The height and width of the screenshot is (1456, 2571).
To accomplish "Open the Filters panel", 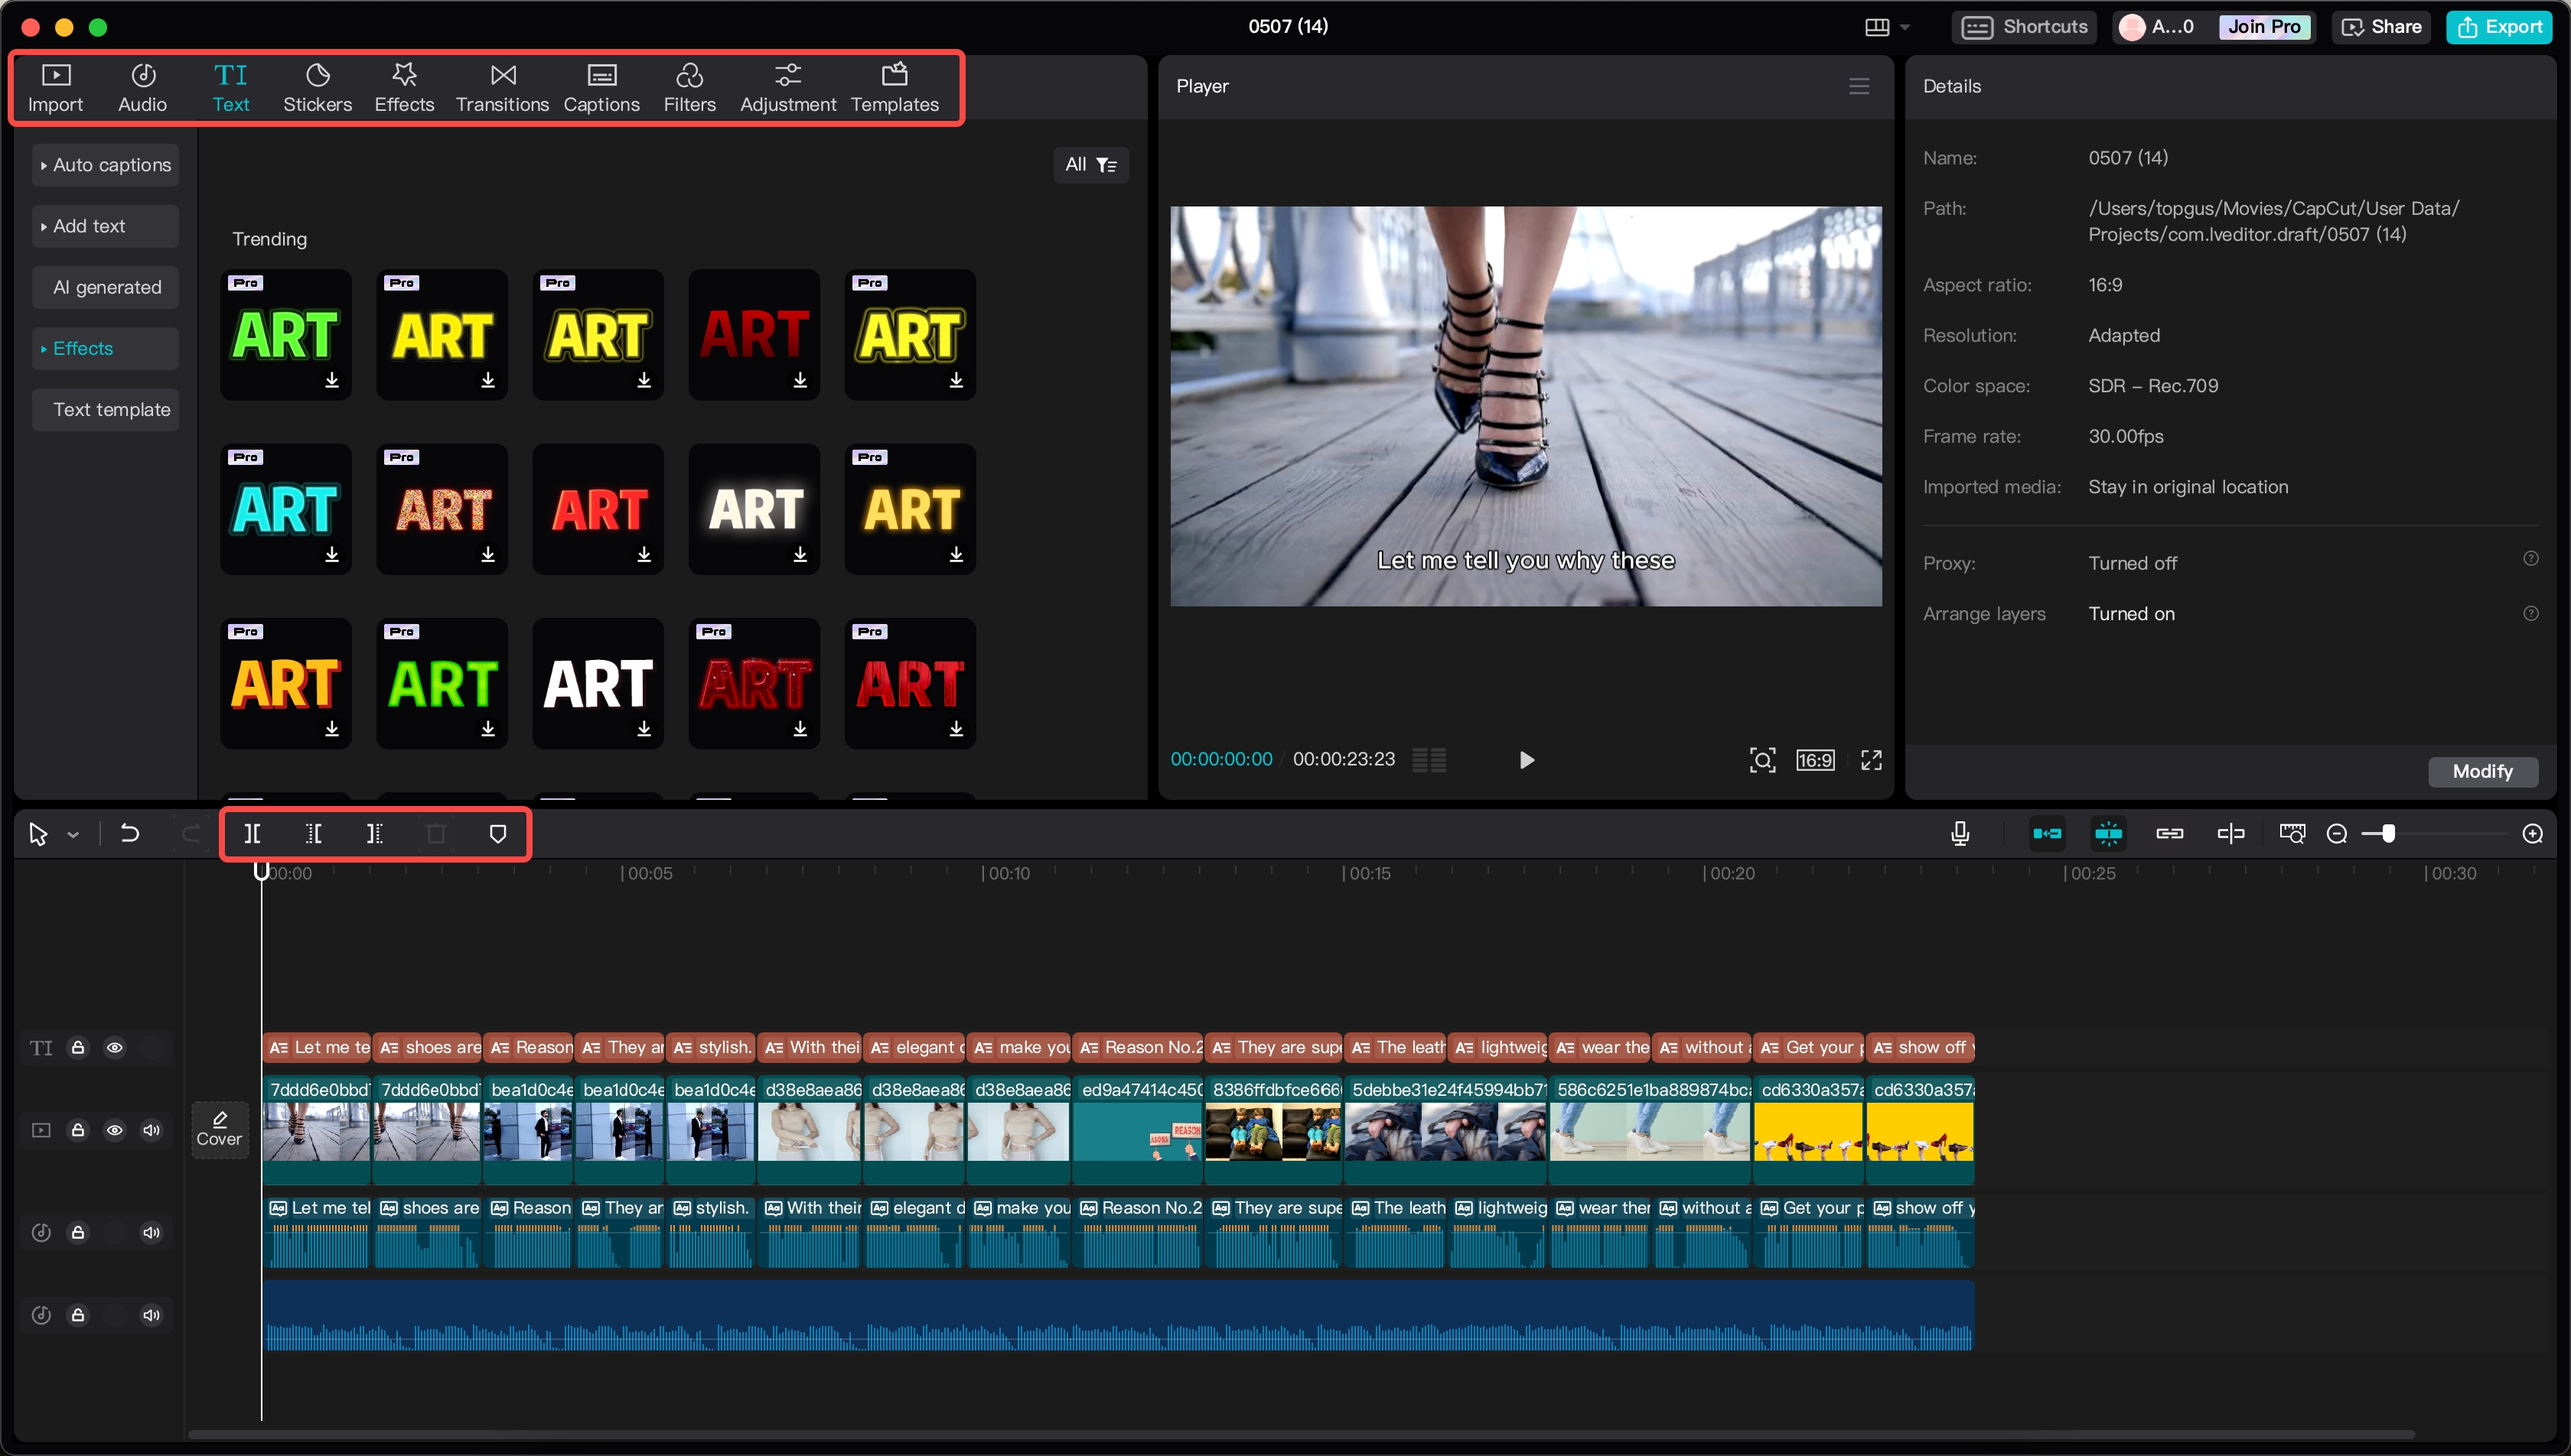I will pos(689,87).
